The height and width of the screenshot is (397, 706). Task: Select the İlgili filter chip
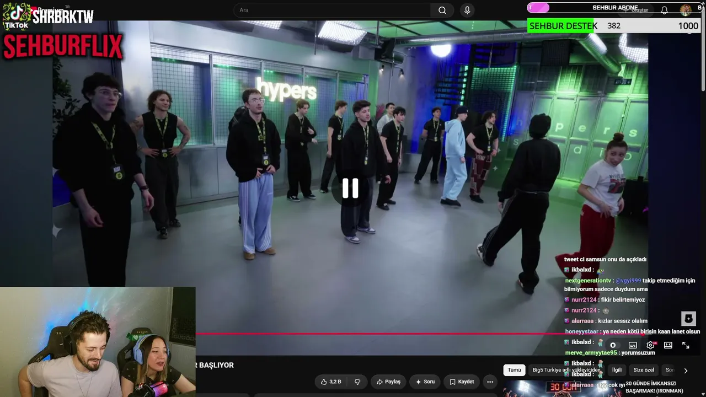[x=617, y=370]
